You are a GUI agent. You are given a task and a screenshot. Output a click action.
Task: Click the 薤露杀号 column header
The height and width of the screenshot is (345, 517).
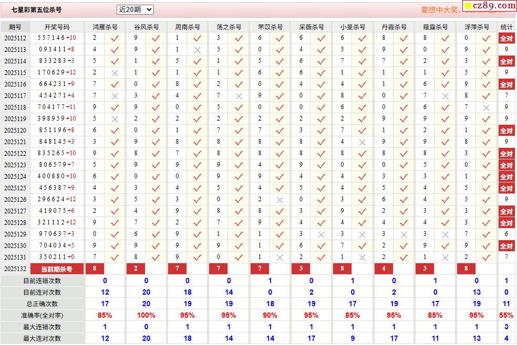435,27
